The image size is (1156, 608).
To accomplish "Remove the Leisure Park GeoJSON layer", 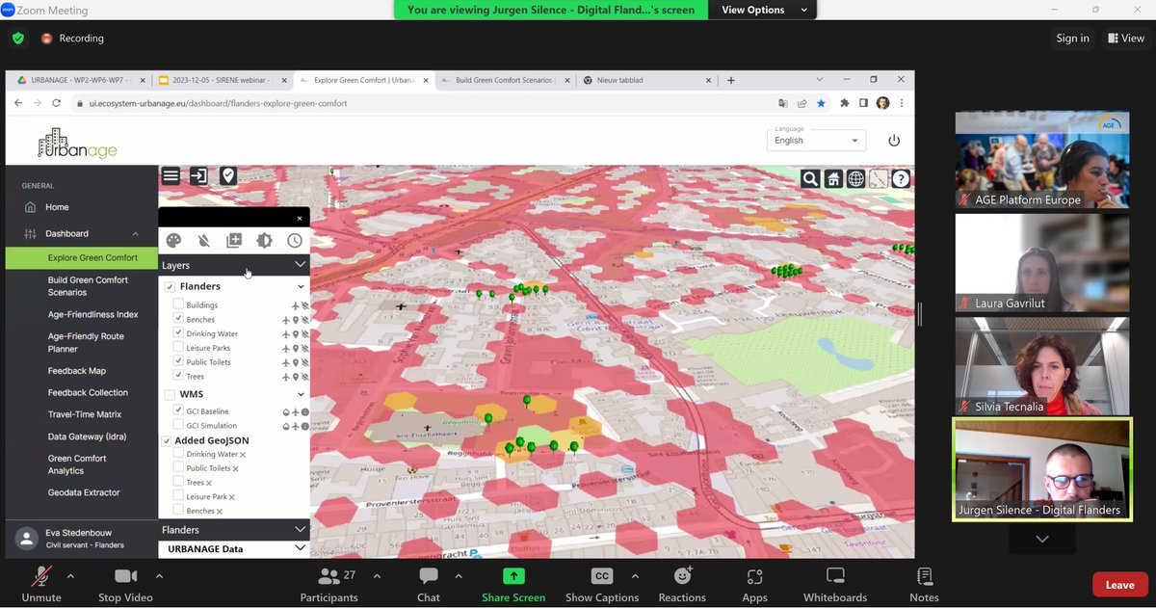I will point(232,497).
